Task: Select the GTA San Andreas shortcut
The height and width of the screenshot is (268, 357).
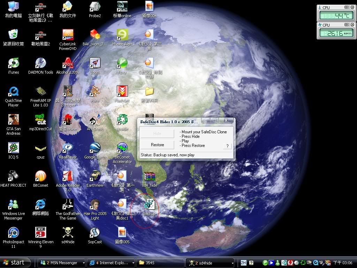Action: tap(14, 120)
